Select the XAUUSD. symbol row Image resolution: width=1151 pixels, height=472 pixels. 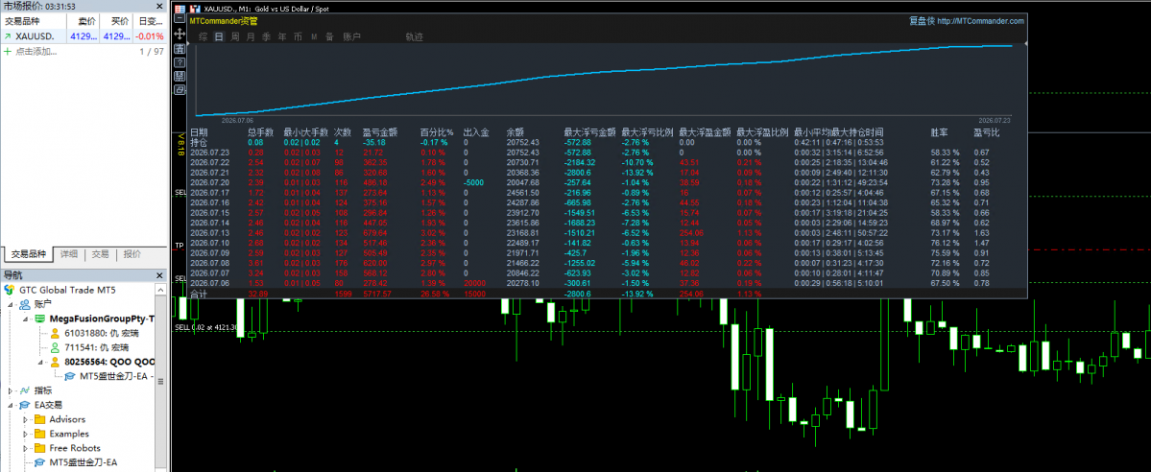(84, 35)
